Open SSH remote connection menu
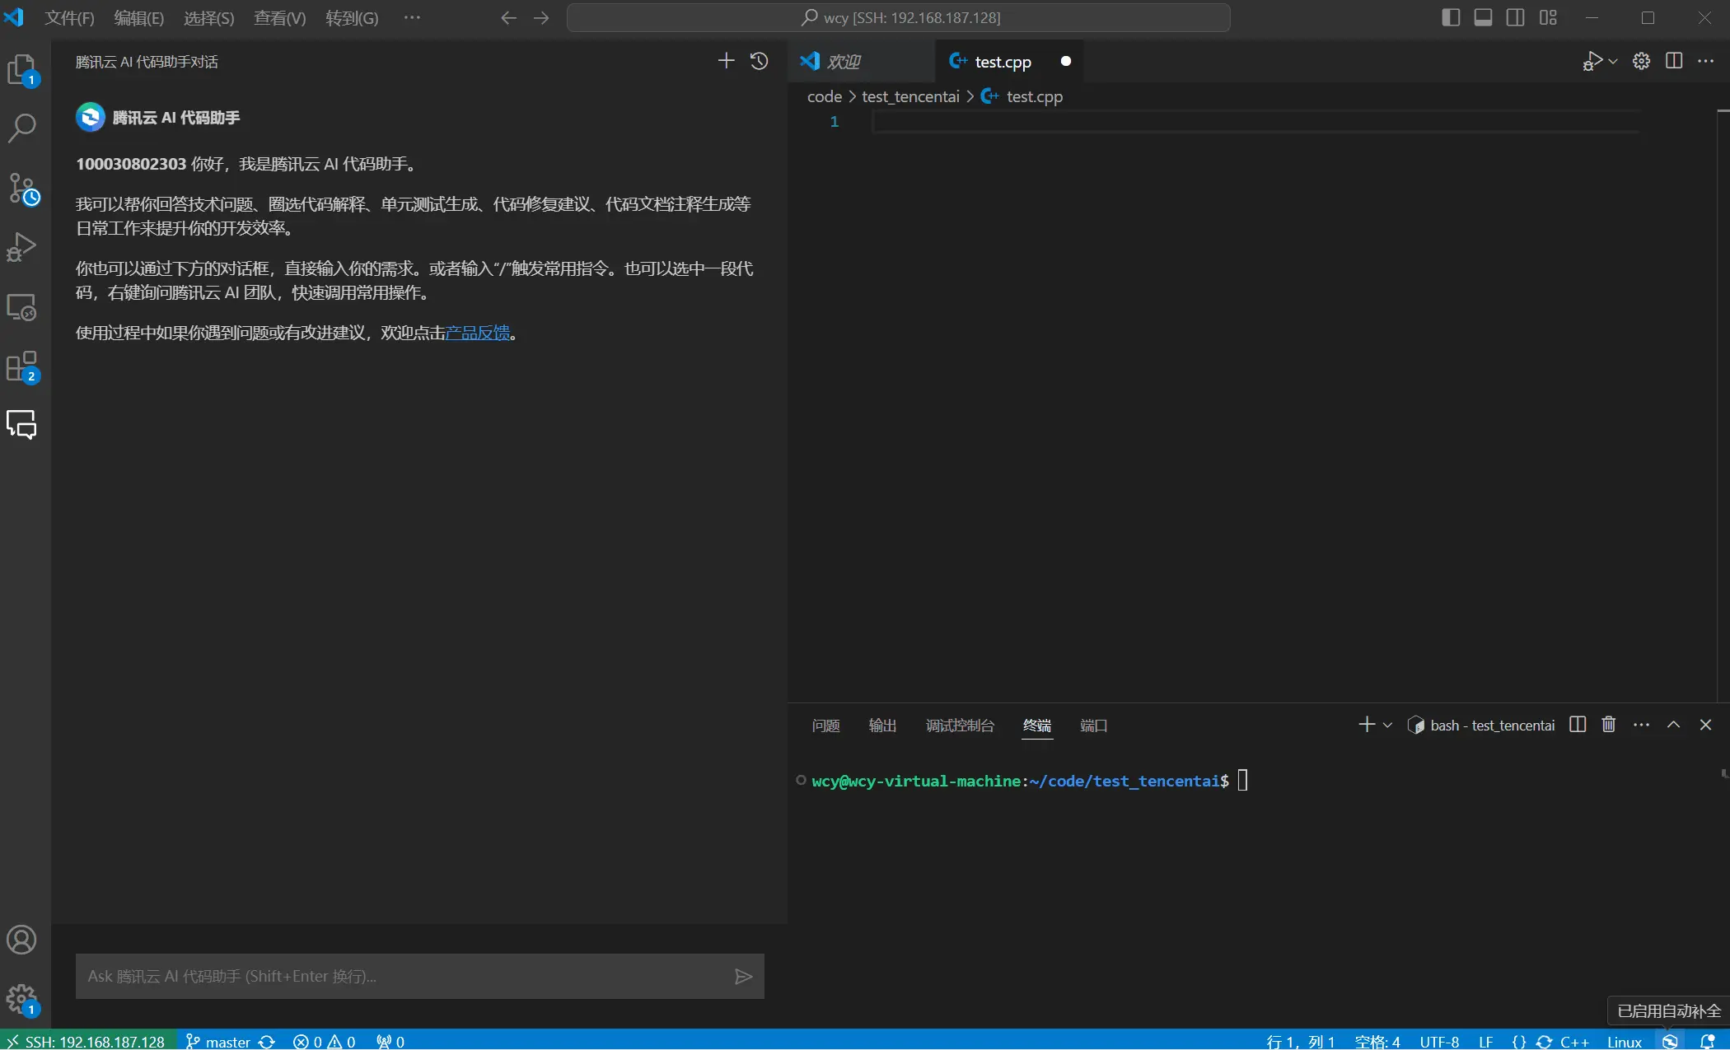Viewport: 1730px width, 1050px height. point(86,1042)
